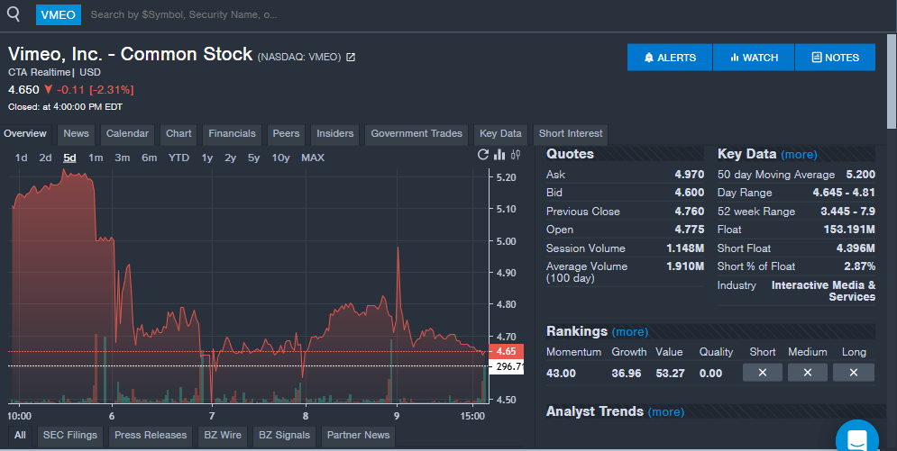Open the Analyst Trends (more) link
Image resolution: width=897 pixels, height=451 pixels.
tap(666, 411)
